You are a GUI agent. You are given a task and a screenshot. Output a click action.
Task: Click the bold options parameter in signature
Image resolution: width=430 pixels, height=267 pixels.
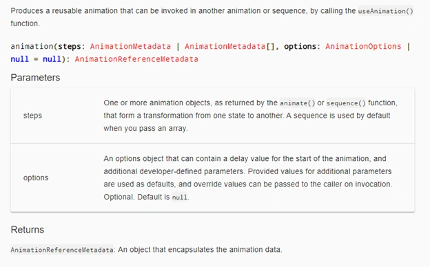[x=300, y=46]
